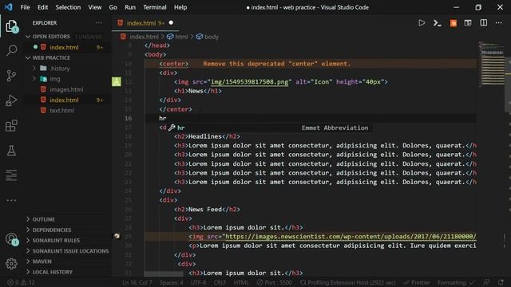Click the html breadcrumb item
Viewport: 511px width, 287px height.
click(x=178, y=37)
